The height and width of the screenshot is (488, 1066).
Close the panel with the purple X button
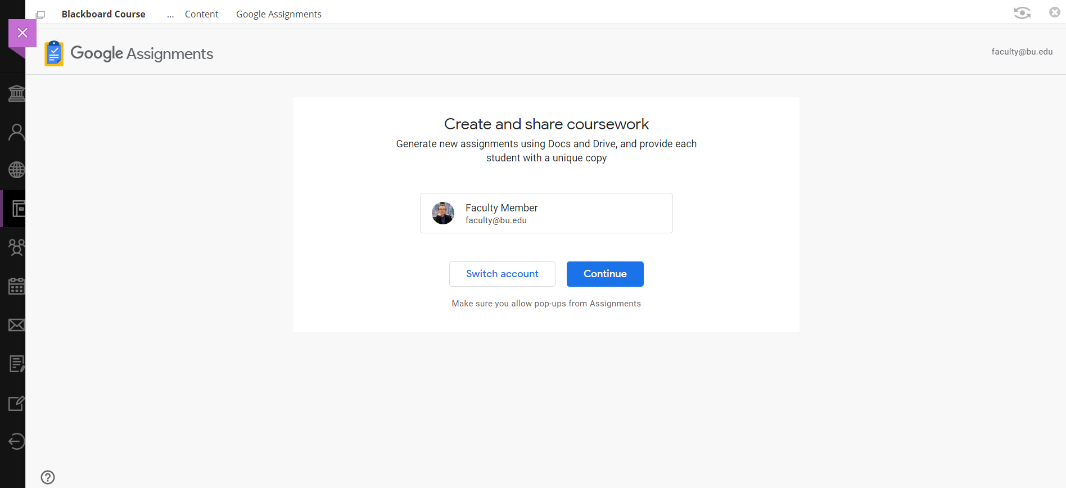pyautogui.click(x=22, y=33)
